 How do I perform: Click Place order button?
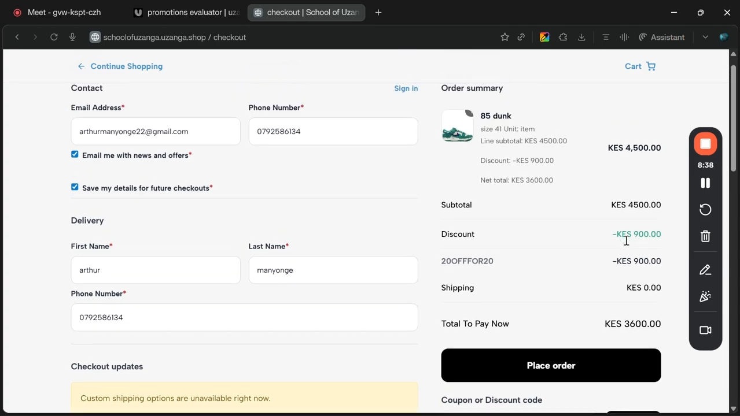click(x=551, y=365)
